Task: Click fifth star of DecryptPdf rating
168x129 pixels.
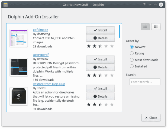Action: click(112, 75)
